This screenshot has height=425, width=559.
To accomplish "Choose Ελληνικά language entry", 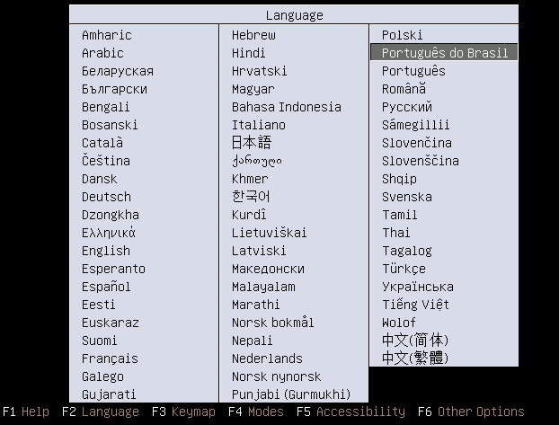I will click(x=109, y=233).
